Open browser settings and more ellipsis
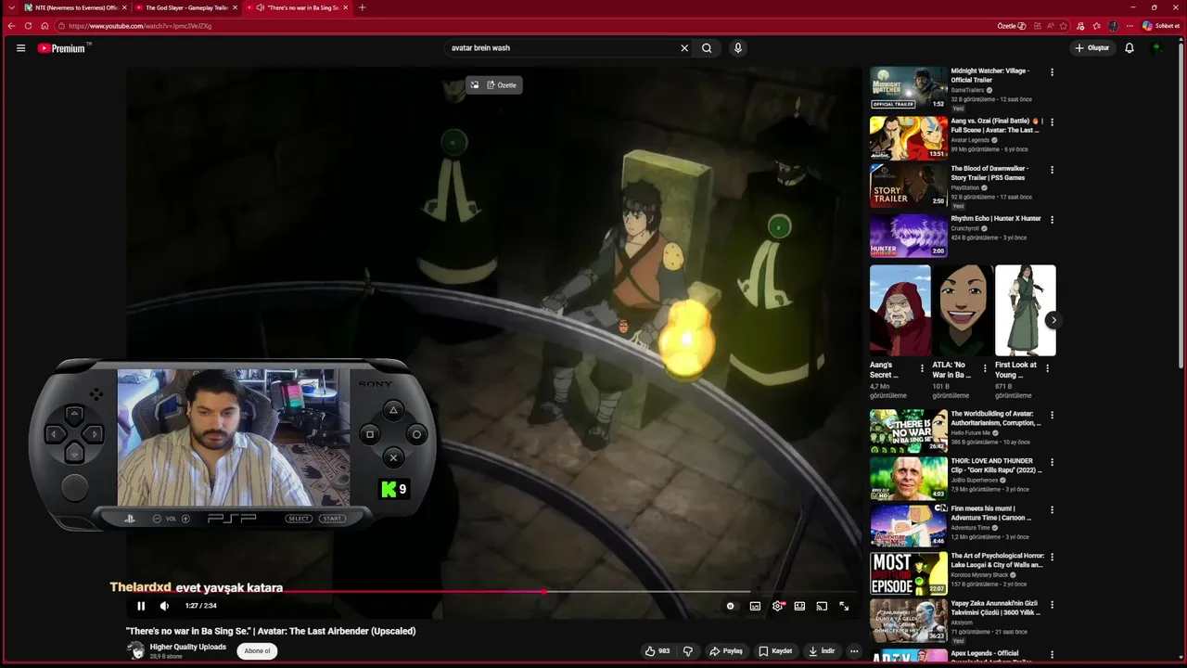The width and height of the screenshot is (1187, 668). pyautogui.click(x=1130, y=26)
